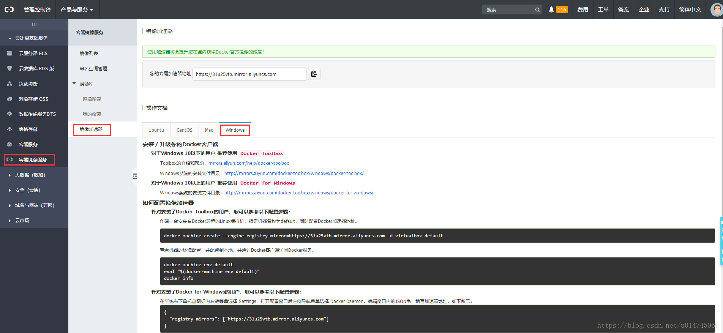The width and height of the screenshot is (723, 333).
Task: Open the 企业 menu
Action: pos(644,9)
